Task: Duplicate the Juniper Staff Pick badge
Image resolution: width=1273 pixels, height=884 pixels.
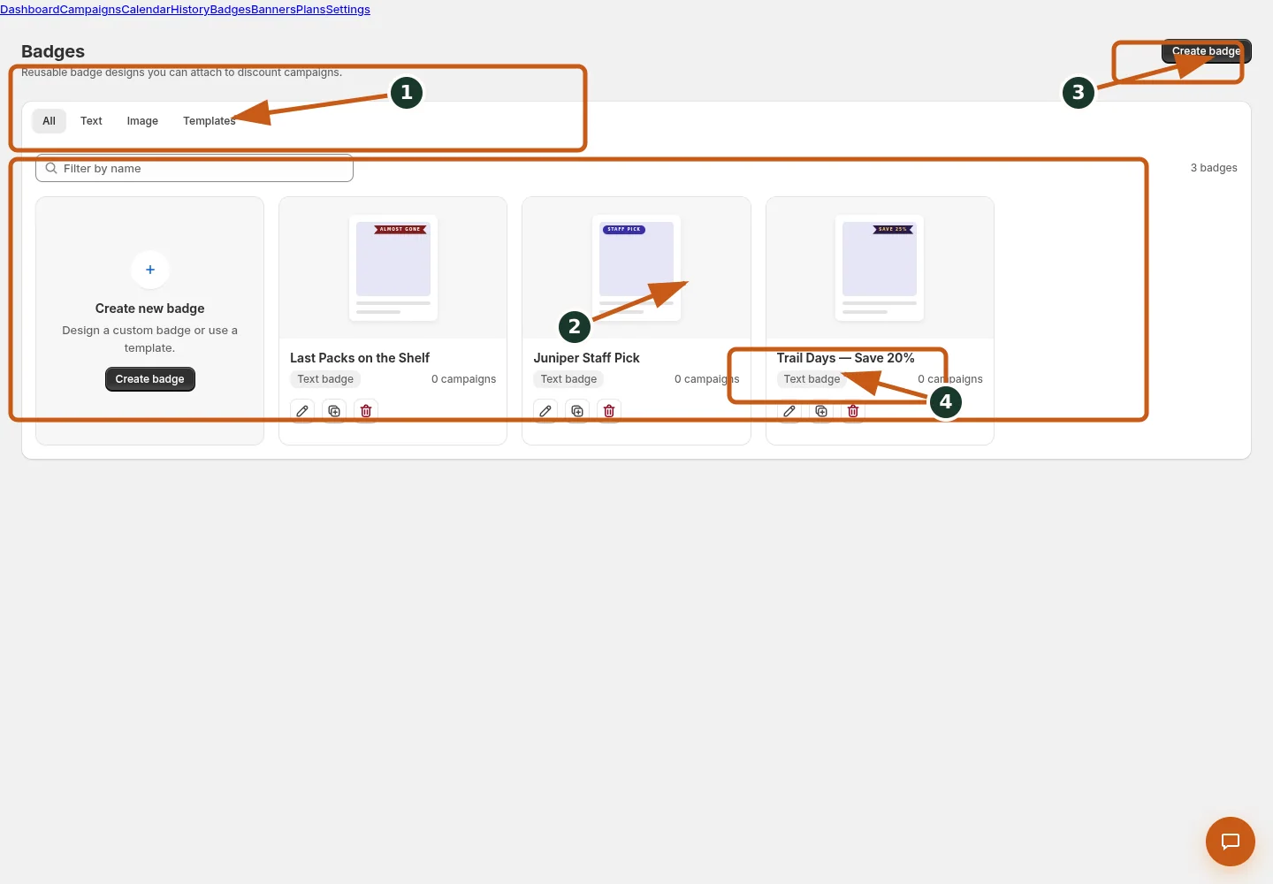Action: 577,411
